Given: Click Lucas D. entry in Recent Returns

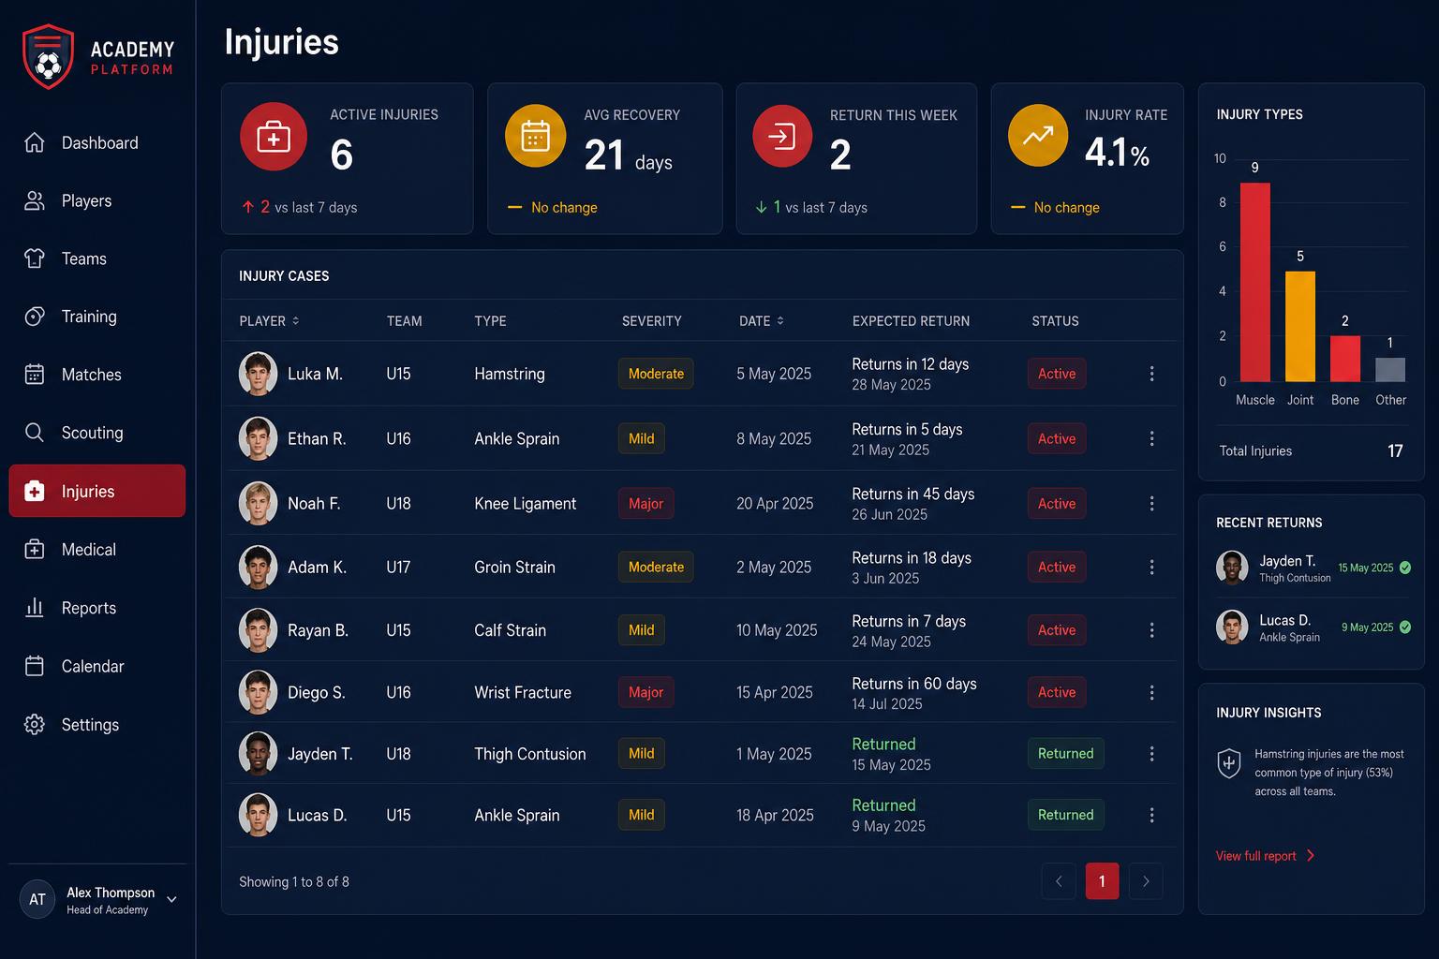Looking at the screenshot, I should click(1313, 627).
